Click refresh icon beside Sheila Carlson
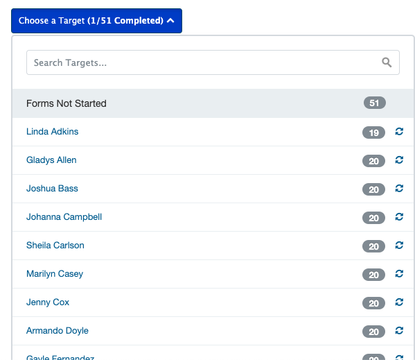 [x=399, y=246]
